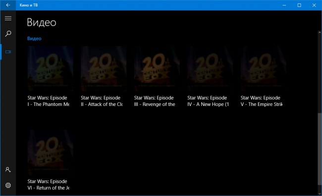Open settings via the gear icon

(x=8, y=185)
